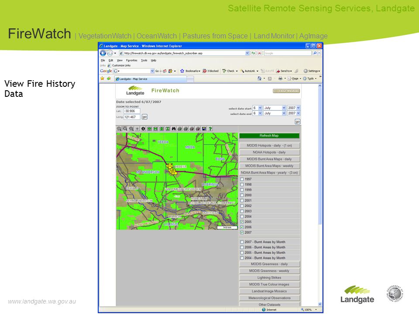This screenshot has width=419, height=314.
Task: Stop loading with the red X icon
Action: point(259,53)
